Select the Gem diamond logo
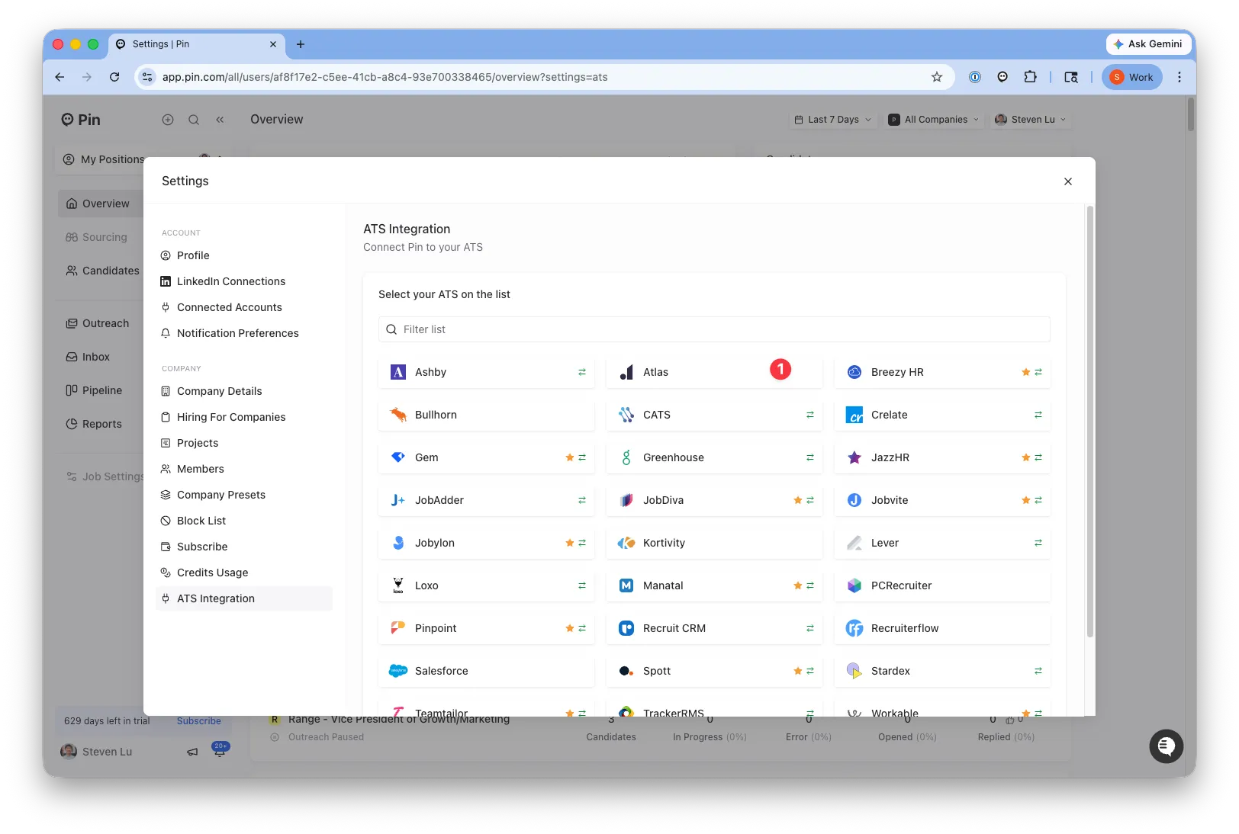1239x834 pixels. [398, 457]
